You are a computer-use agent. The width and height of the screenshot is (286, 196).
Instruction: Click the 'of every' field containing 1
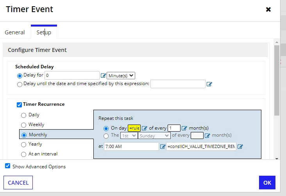[x=174, y=128]
